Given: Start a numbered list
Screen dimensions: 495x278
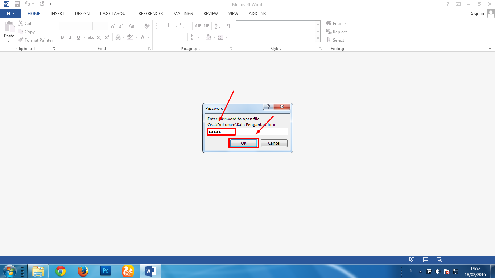Looking at the screenshot, I should pyautogui.click(x=170, y=26).
